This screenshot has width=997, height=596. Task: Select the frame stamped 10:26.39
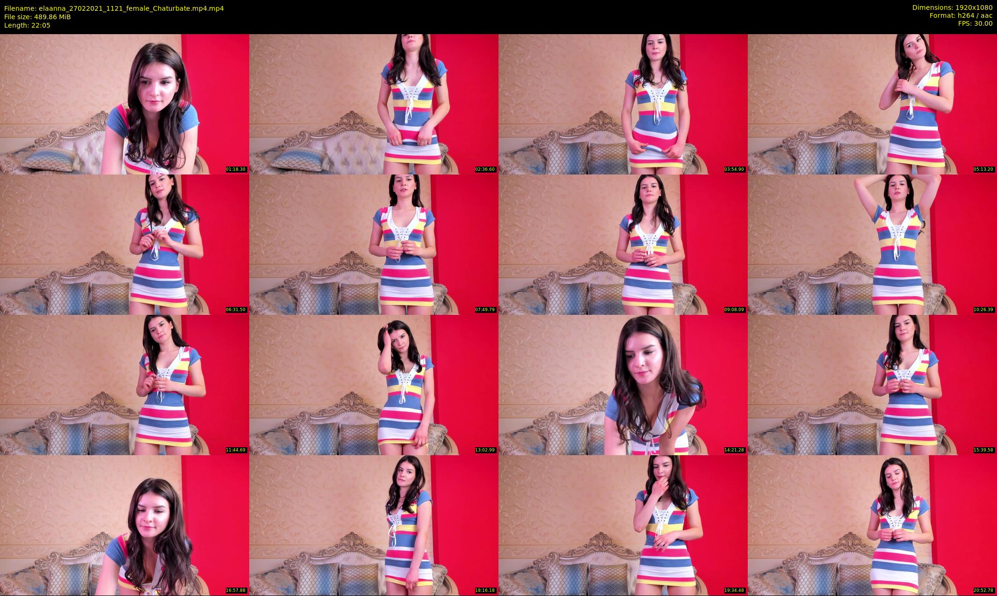tap(872, 244)
